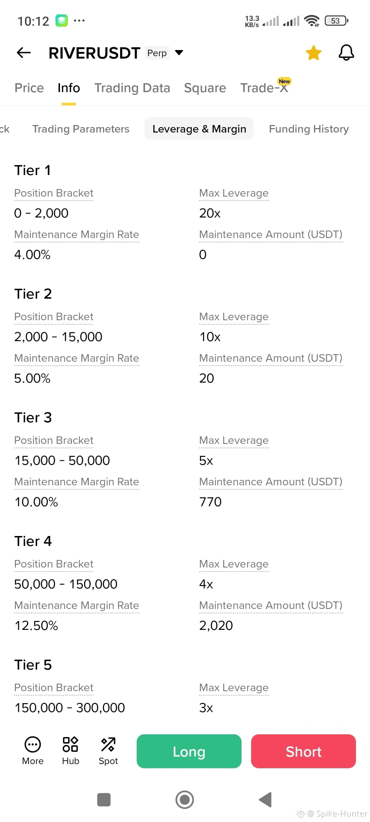Image resolution: width=370 pixels, height=822 pixels.
Task: Switch to the Price tab
Action: 29,88
